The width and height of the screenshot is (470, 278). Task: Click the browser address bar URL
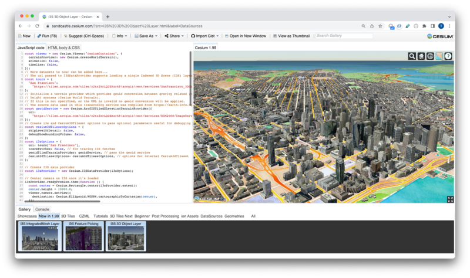tap(127, 26)
